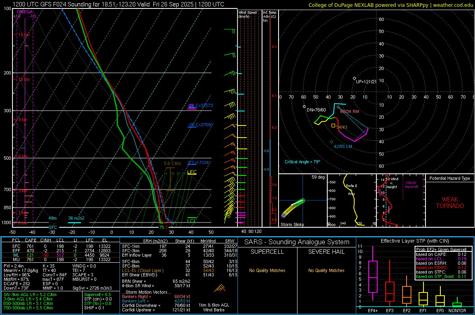Click the Classic Supercell label
This screenshot has height=315, width=475.
point(411,185)
